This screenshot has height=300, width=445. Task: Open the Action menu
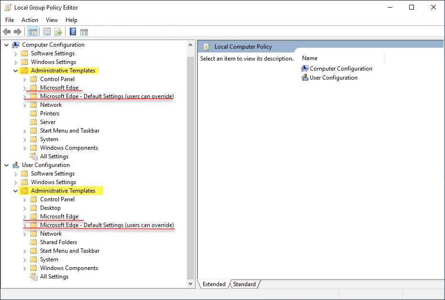(x=30, y=20)
